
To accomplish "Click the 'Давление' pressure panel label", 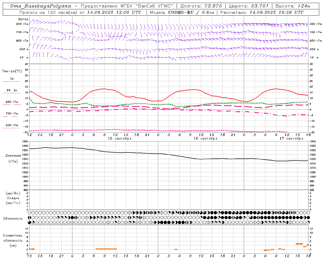I will point(13,156).
